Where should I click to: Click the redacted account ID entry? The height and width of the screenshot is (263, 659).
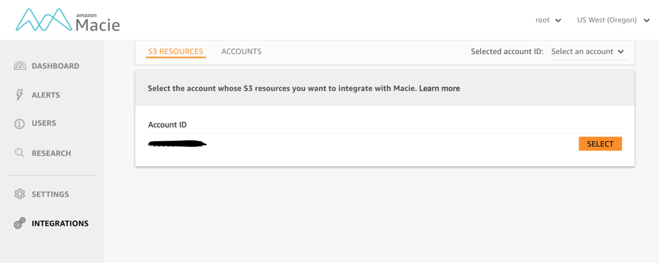pyautogui.click(x=177, y=144)
